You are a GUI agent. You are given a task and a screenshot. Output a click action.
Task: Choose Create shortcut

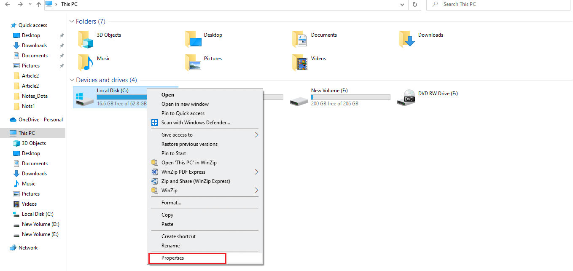click(205, 236)
